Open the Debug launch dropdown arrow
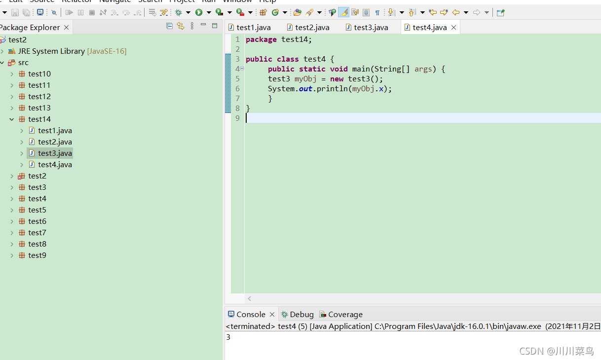This screenshot has height=360, width=601. click(188, 12)
